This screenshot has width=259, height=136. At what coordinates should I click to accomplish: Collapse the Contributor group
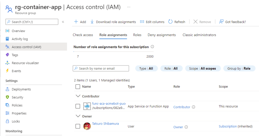click(78, 96)
